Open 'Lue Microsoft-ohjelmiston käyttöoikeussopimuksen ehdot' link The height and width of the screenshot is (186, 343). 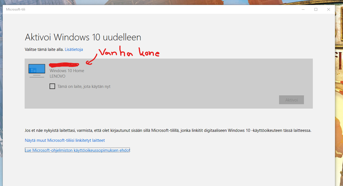(x=77, y=150)
